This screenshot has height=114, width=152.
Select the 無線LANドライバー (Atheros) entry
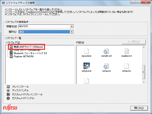(28, 47)
